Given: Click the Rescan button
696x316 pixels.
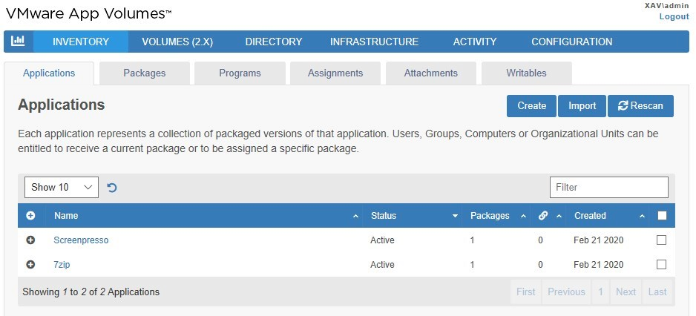Looking at the screenshot, I should coord(640,106).
